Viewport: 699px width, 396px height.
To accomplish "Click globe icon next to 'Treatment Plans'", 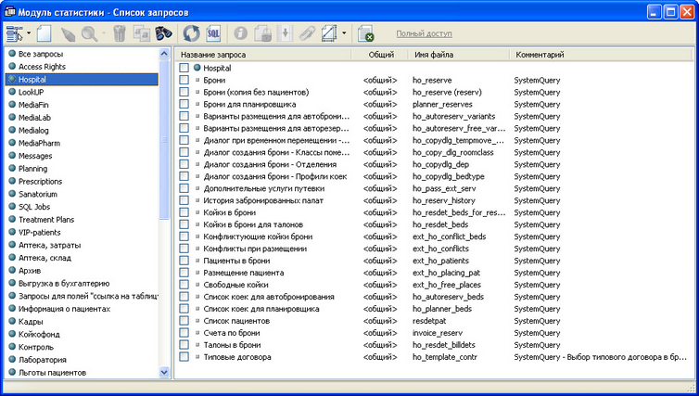I will pos(12,219).
